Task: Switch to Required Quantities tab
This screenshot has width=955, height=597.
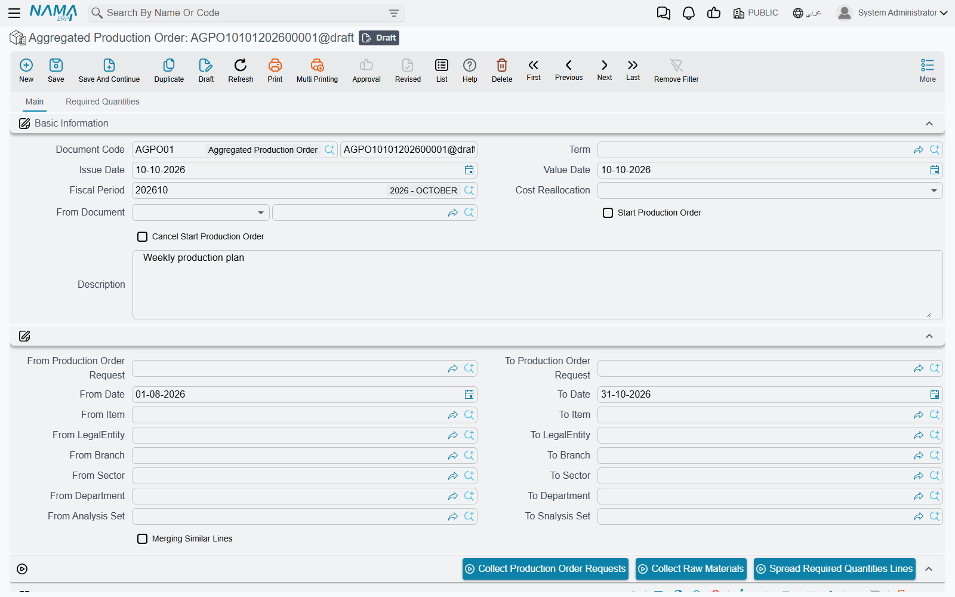Action: pos(103,101)
